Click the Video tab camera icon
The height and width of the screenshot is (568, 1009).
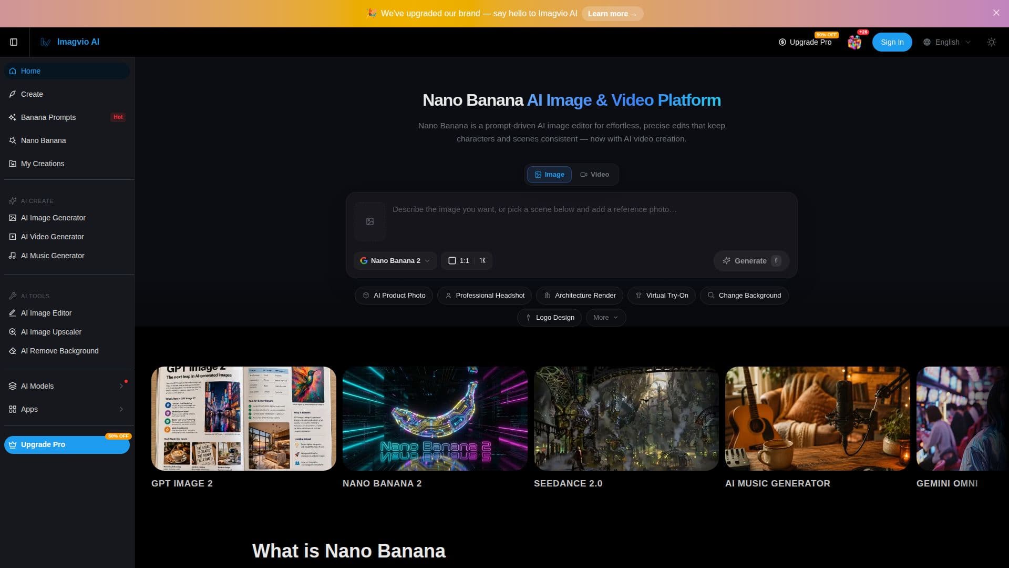point(583,175)
